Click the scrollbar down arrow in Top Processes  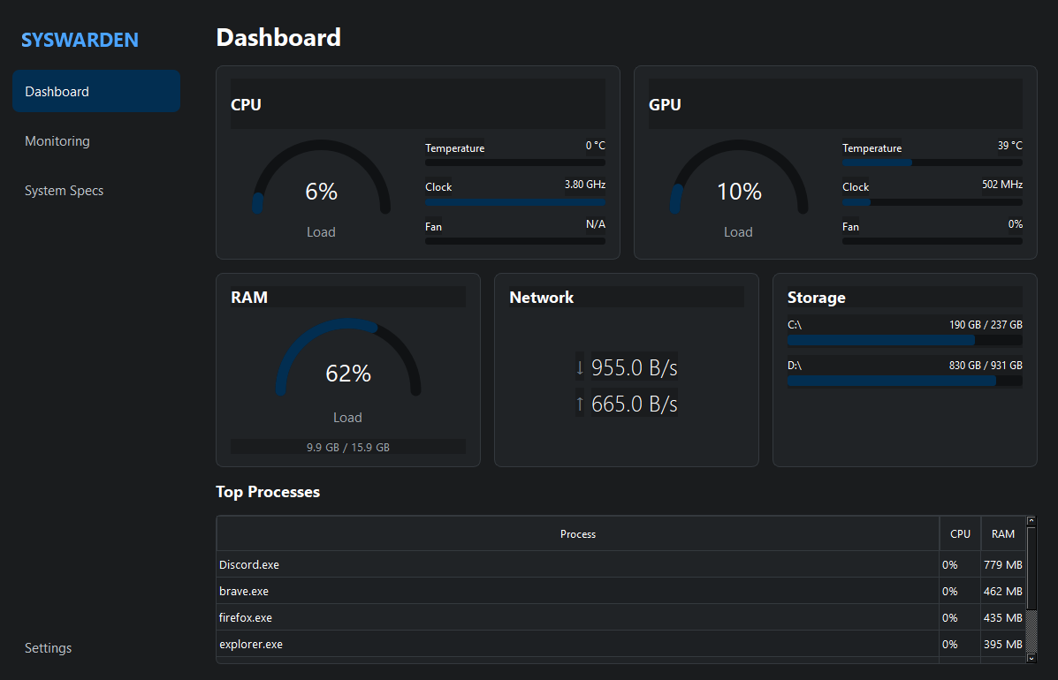(x=1031, y=658)
